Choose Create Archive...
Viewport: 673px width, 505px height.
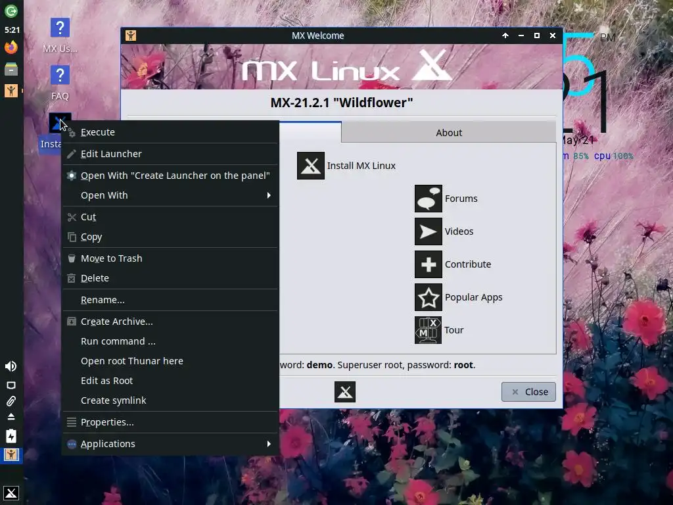pos(170,322)
